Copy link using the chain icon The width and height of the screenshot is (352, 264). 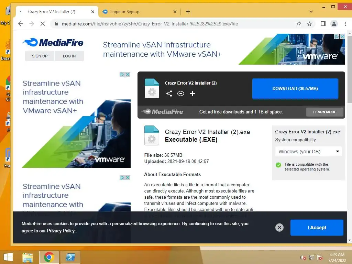point(181,93)
